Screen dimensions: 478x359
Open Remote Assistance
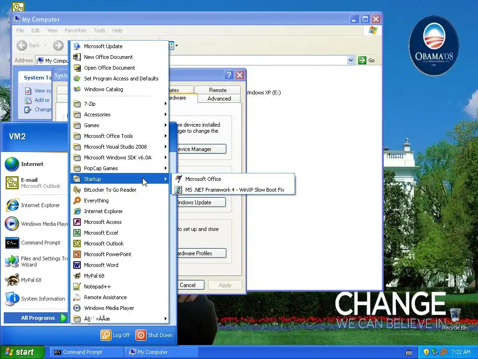pyautogui.click(x=119, y=297)
